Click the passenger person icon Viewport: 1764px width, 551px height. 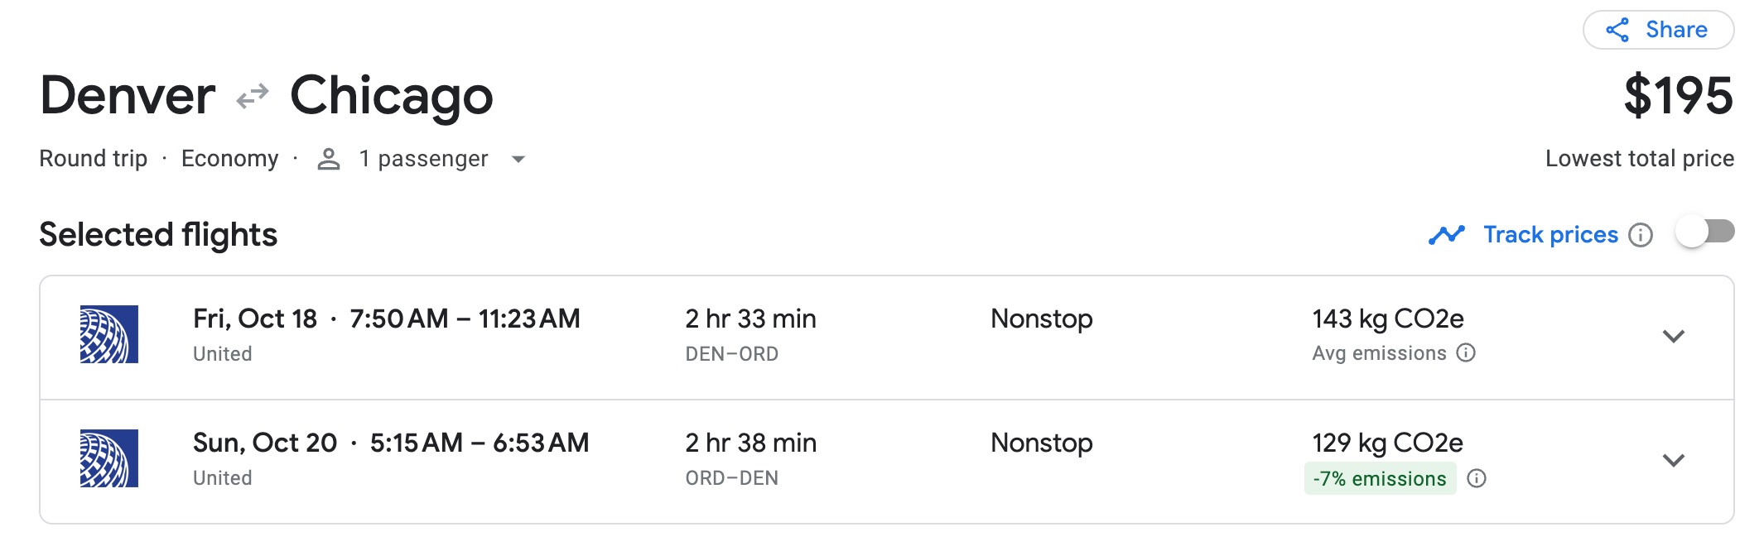click(329, 158)
